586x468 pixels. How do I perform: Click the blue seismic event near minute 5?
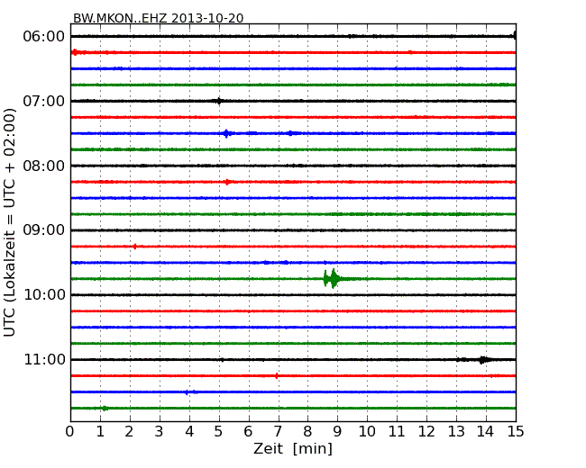pyautogui.click(x=226, y=133)
